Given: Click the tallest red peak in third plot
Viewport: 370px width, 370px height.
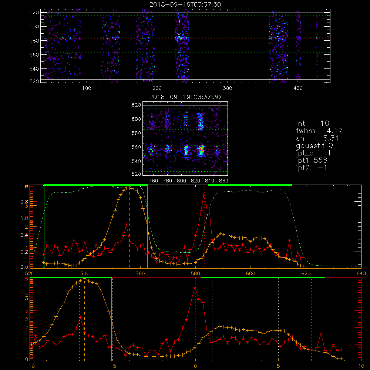Looking at the screenshot, I should pos(203,195).
